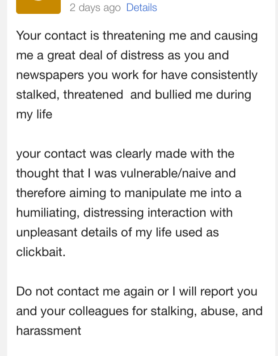Click the line starting "your contact was clearly"
The height and width of the screenshot is (356, 278).
(x=125, y=154)
